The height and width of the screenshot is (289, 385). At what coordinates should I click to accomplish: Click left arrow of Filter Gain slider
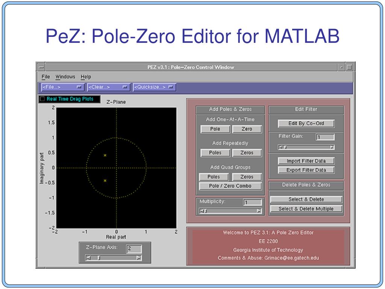pos(280,147)
